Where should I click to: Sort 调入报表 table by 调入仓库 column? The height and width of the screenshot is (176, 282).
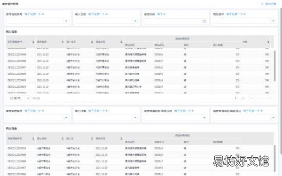pos(92,42)
